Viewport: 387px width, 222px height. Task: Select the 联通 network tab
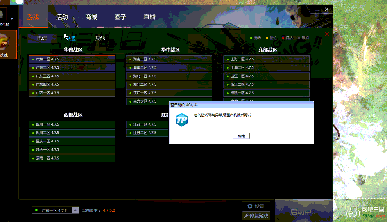pyautogui.click(x=71, y=38)
